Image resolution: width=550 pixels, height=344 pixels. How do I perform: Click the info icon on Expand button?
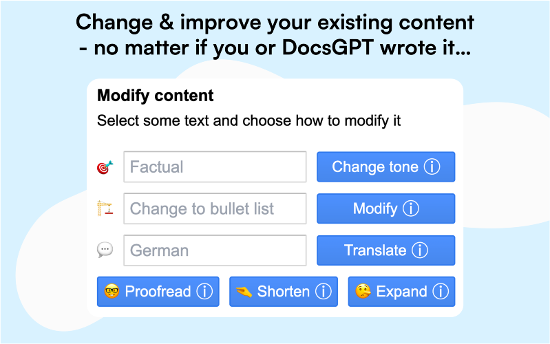coord(441,292)
